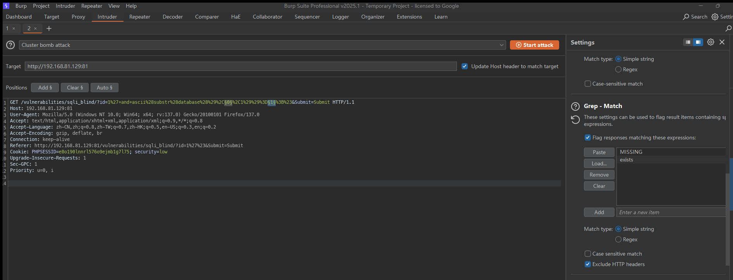Screen dimensions: 733x280
Task: Toggle Case-sensitive match checkbox
Action: click(588, 84)
